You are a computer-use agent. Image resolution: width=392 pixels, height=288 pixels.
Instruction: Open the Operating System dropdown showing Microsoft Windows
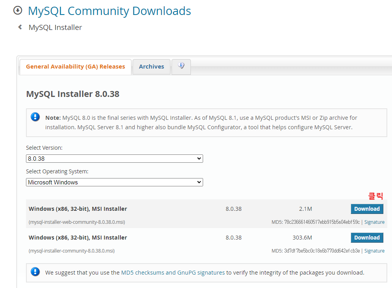pyautogui.click(x=115, y=182)
